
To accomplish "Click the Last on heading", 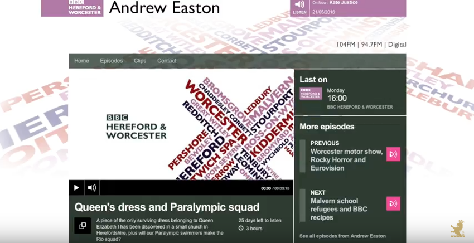I will pyautogui.click(x=313, y=80).
